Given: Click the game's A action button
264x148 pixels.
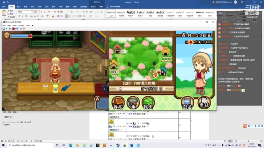Looking at the screenshot, I should pyautogui.click(x=102, y=103).
